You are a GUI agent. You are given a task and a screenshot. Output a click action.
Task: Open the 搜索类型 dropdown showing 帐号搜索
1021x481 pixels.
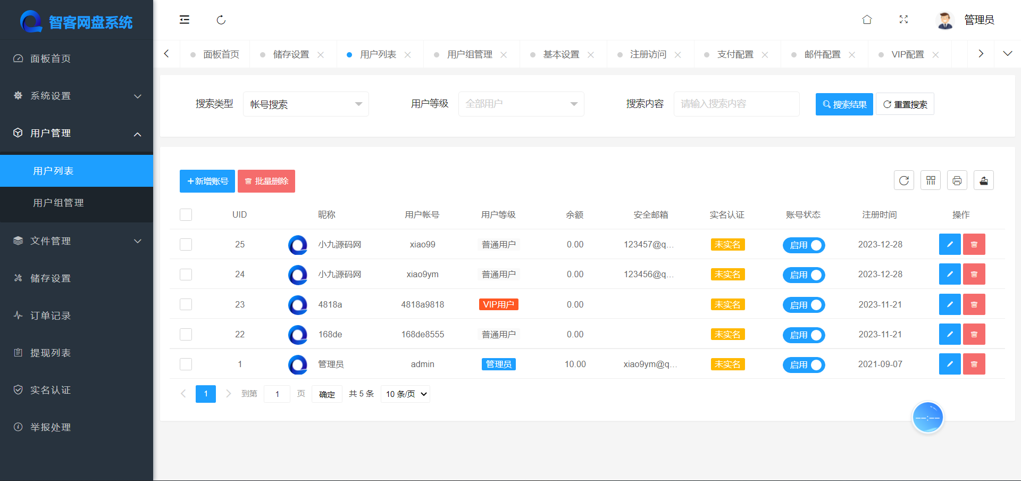[x=306, y=104]
